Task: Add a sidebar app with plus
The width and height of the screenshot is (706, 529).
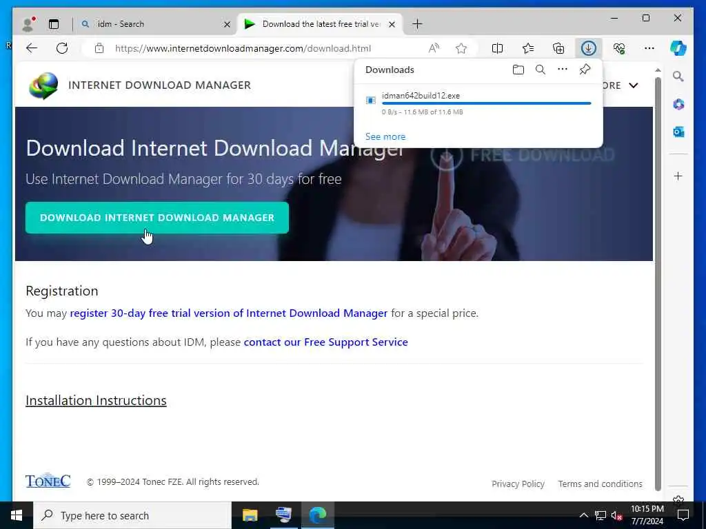Action: (678, 176)
